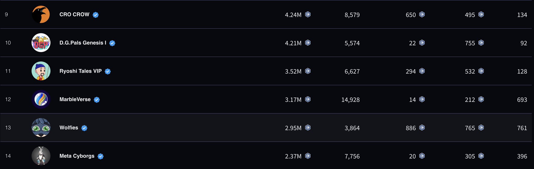Select the Wolfies row rank number 13

click(8, 128)
